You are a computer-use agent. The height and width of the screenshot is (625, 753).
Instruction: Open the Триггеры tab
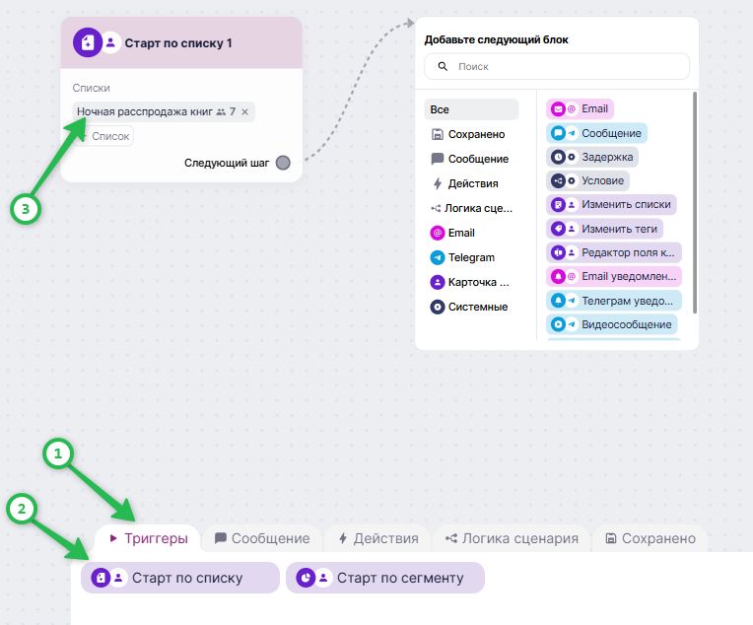coord(148,538)
